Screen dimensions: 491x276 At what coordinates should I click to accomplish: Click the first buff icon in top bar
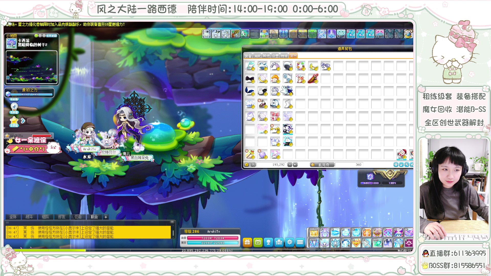[x=206, y=34]
